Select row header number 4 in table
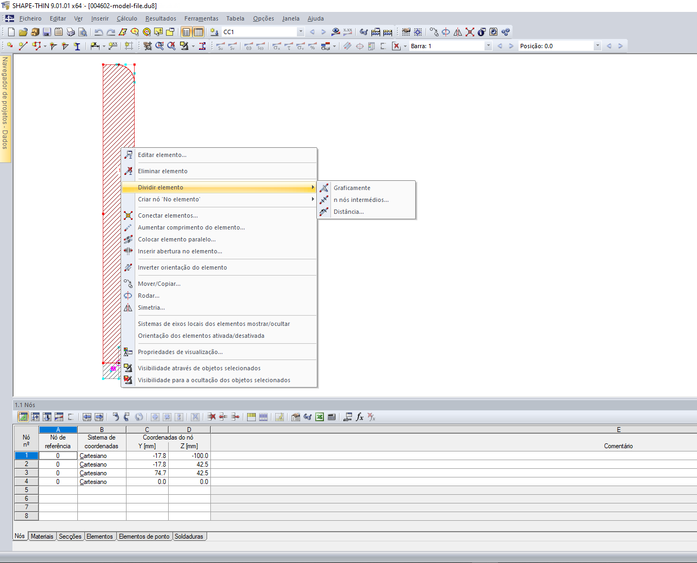Screen dimensions: 697x563 pyautogui.click(x=26, y=481)
